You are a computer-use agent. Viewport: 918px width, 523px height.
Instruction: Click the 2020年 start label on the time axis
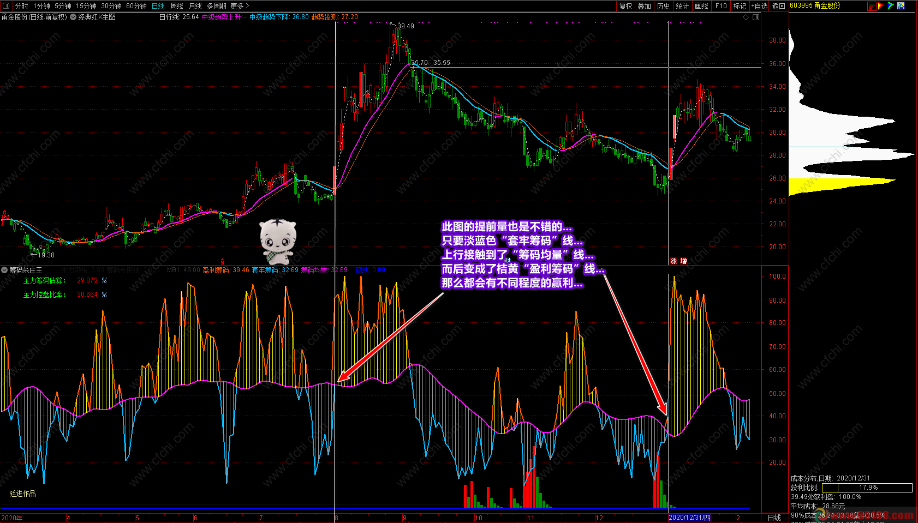[x=12, y=518]
